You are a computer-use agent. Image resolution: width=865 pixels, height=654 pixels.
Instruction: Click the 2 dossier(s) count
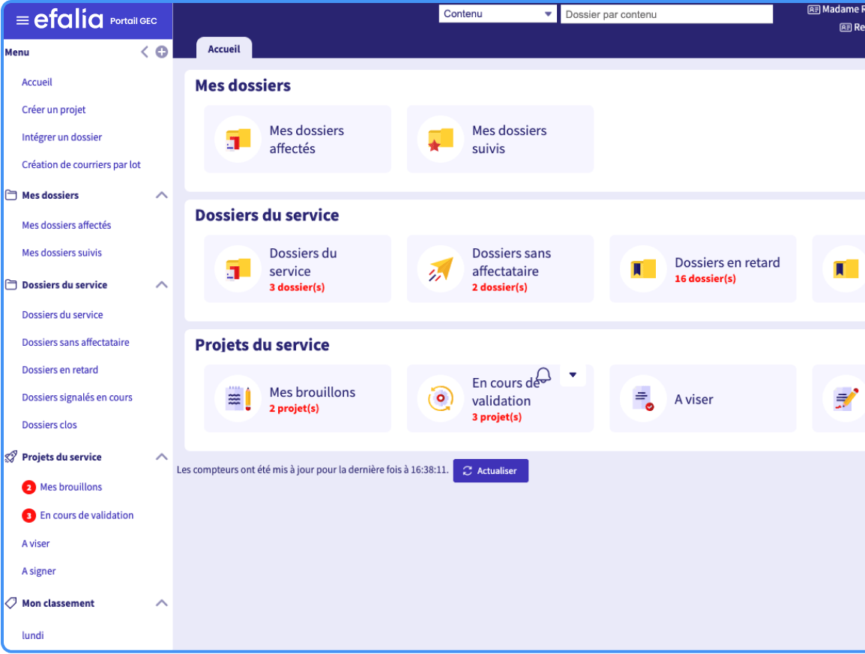(x=499, y=287)
